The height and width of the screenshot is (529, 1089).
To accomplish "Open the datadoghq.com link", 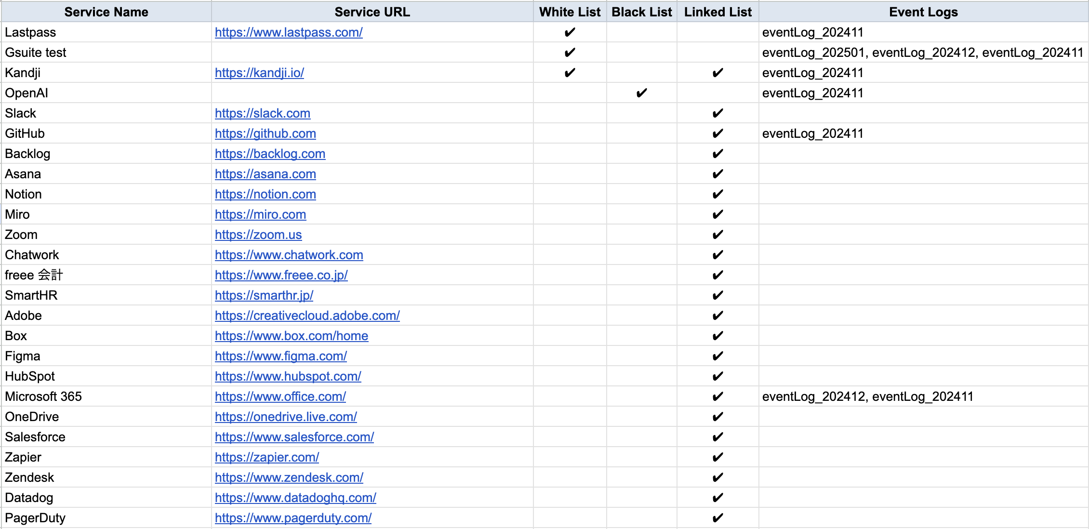I will tap(295, 498).
